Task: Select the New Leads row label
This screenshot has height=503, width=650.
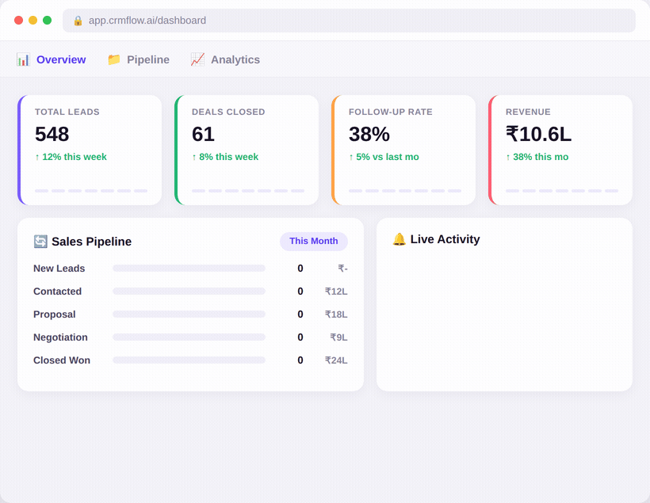Action: point(59,269)
